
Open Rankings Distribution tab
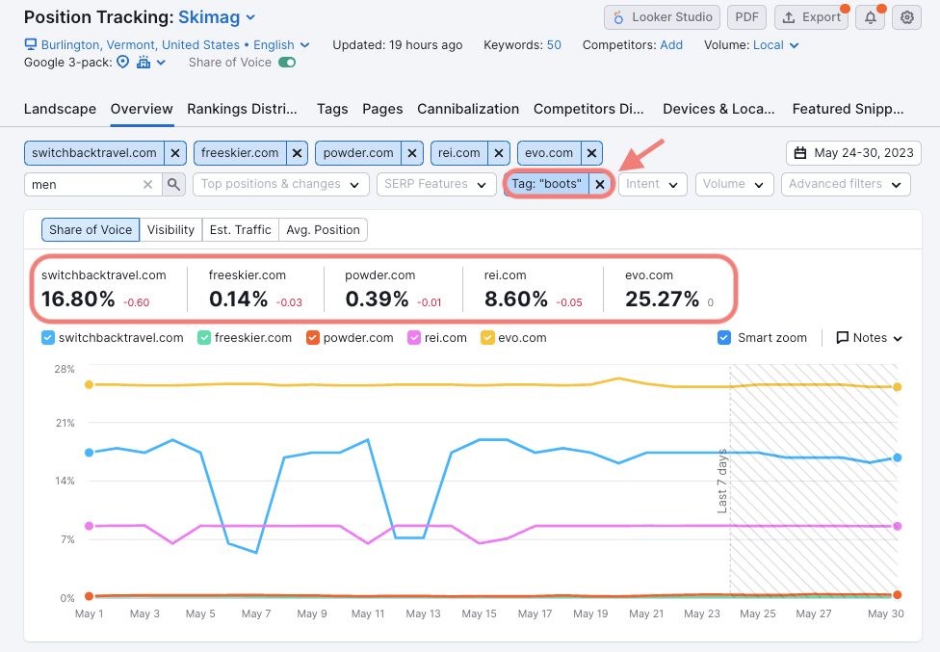coord(242,109)
